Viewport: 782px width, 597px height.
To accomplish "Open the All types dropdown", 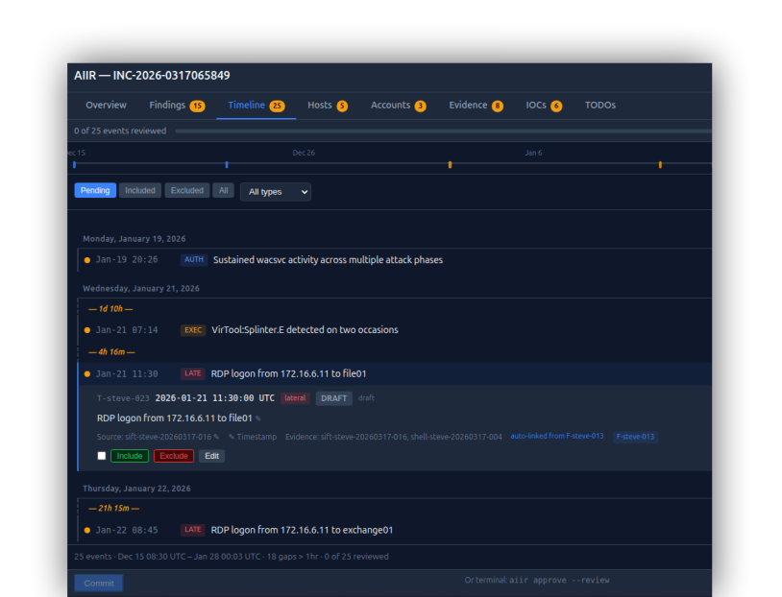I will 275,192.
